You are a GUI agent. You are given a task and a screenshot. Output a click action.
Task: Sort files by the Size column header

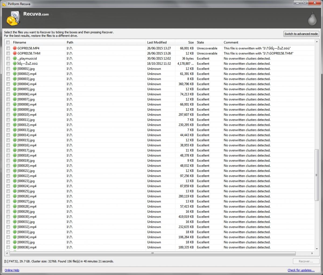click(185, 42)
